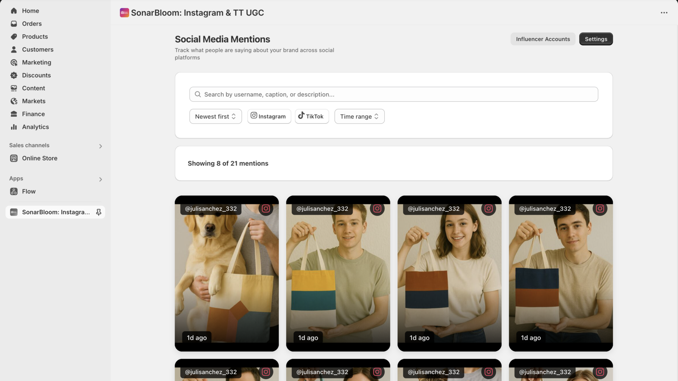The image size is (678, 381).
Task: Open Influencer Accounts
Action: pyautogui.click(x=542, y=39)
